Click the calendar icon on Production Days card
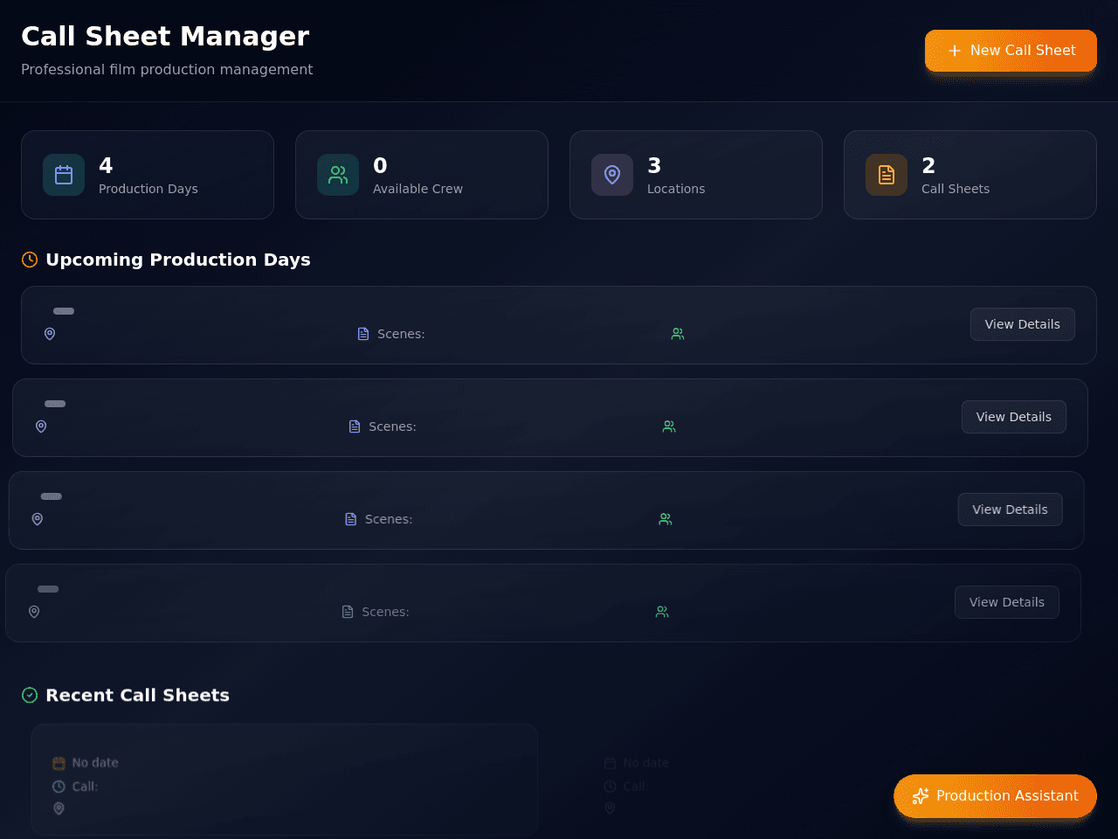This screenshot has width=1118, height=839. tap(64, 175)
